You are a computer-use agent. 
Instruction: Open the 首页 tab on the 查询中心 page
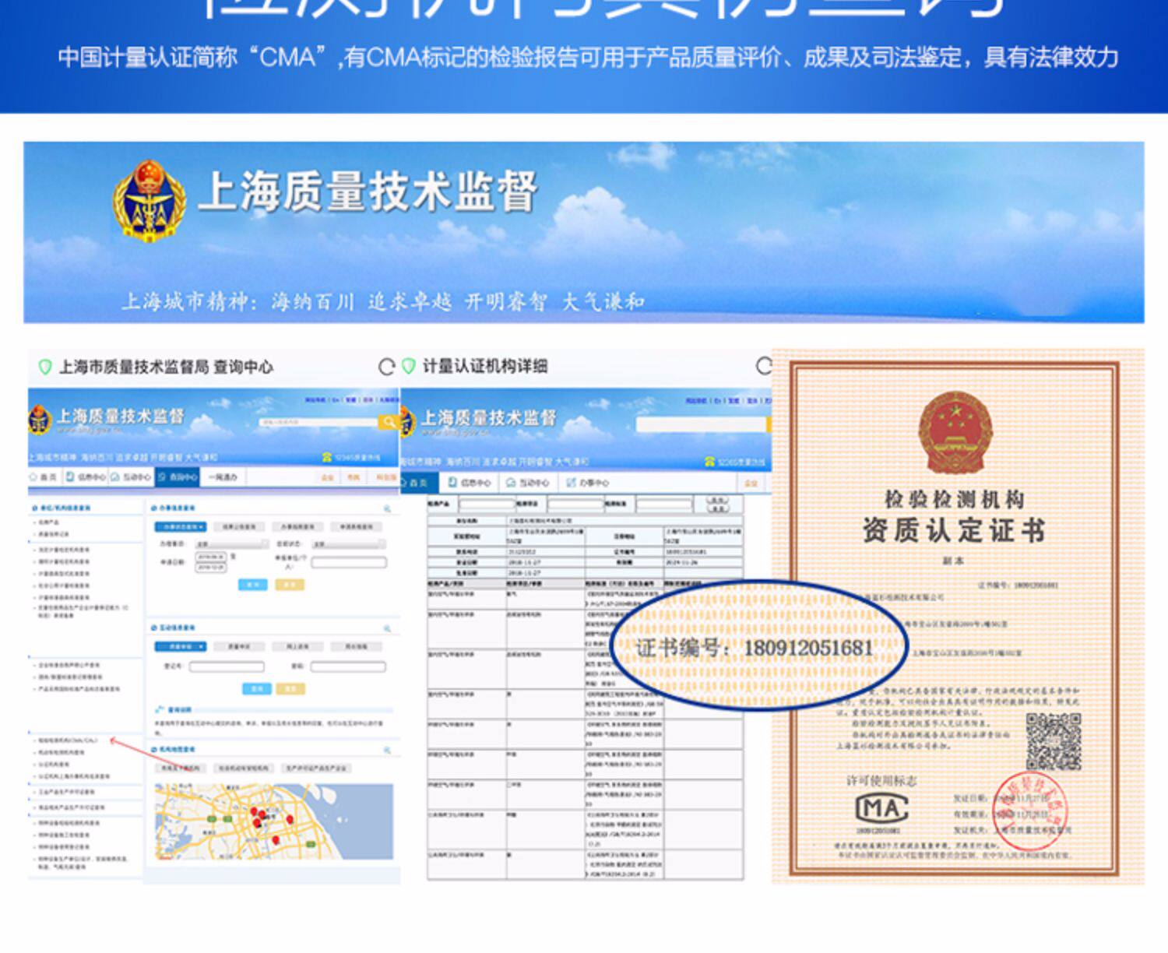(x=44, y=476)
